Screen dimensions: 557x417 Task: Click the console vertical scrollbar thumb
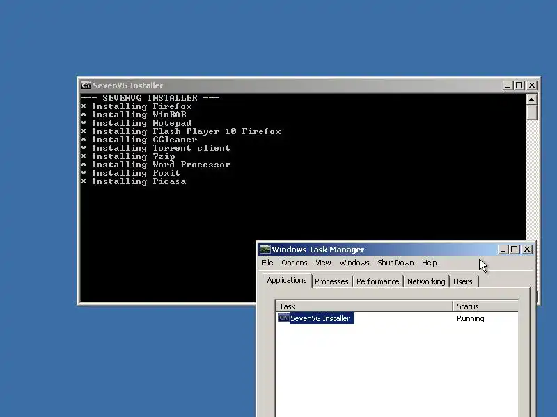(x=531, y=113)
